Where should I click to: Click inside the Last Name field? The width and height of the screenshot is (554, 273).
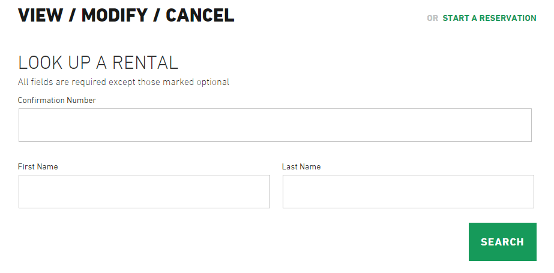coord(408,192)
